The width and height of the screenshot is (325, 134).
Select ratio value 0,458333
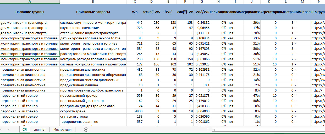click(x=202, y=106)
